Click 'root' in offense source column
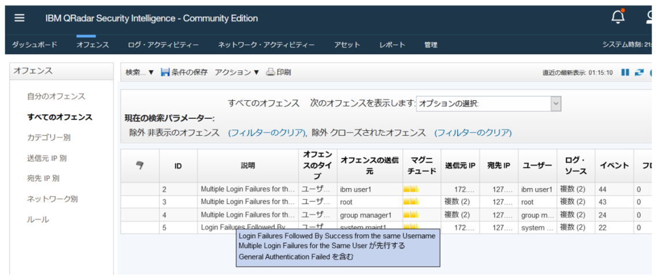The width and height of the screenshot is (656, 278). pos(346,202)
